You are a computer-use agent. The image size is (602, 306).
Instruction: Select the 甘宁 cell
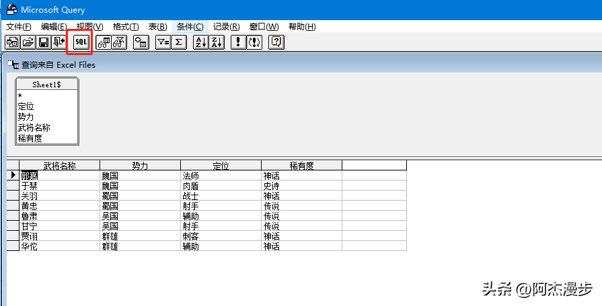(x=59, y=225)
